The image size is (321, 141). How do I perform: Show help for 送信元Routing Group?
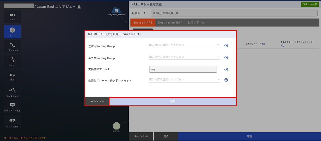[226, 46]
